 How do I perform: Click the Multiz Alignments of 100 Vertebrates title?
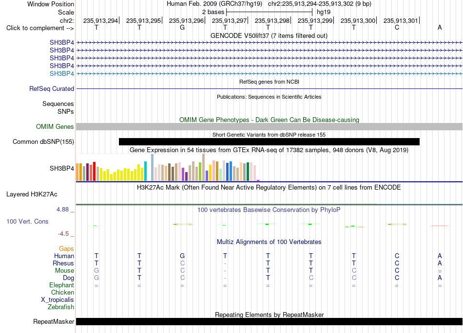coord(269,242)
